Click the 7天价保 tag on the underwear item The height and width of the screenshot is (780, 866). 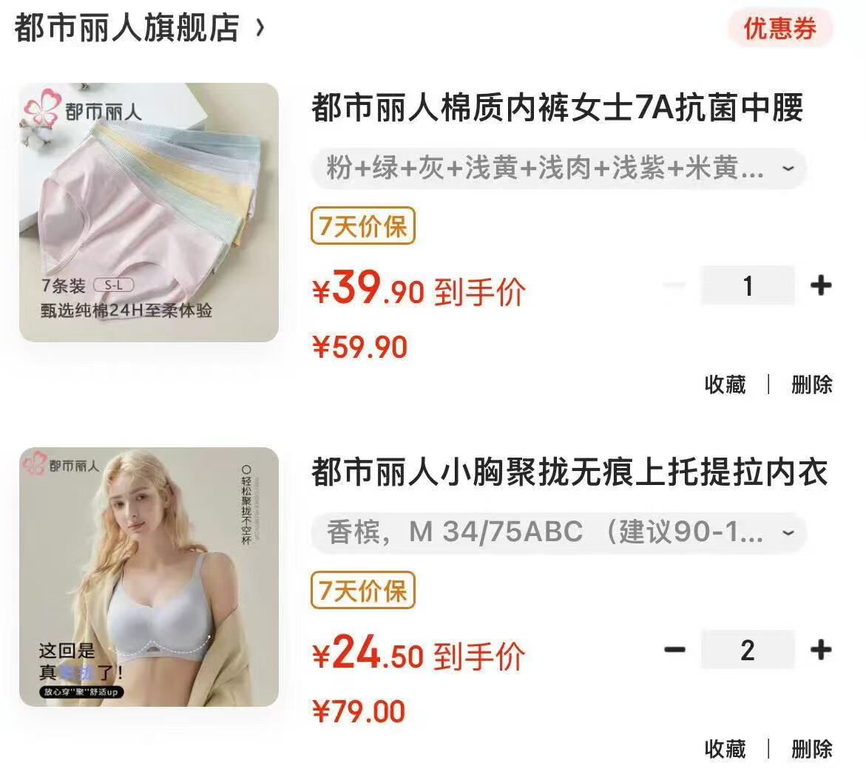point(363,225)
